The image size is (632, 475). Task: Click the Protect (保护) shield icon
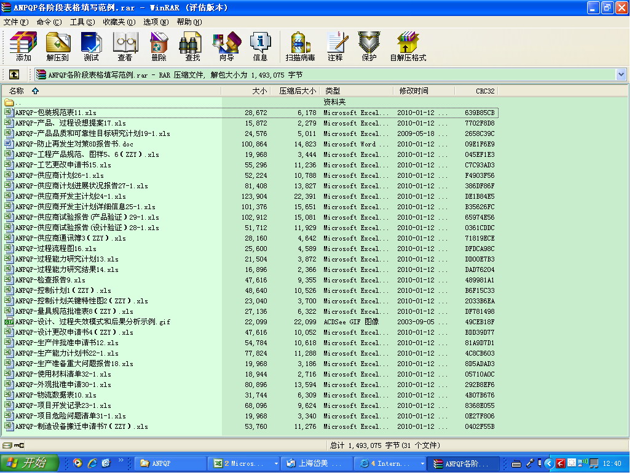(369, 46)
